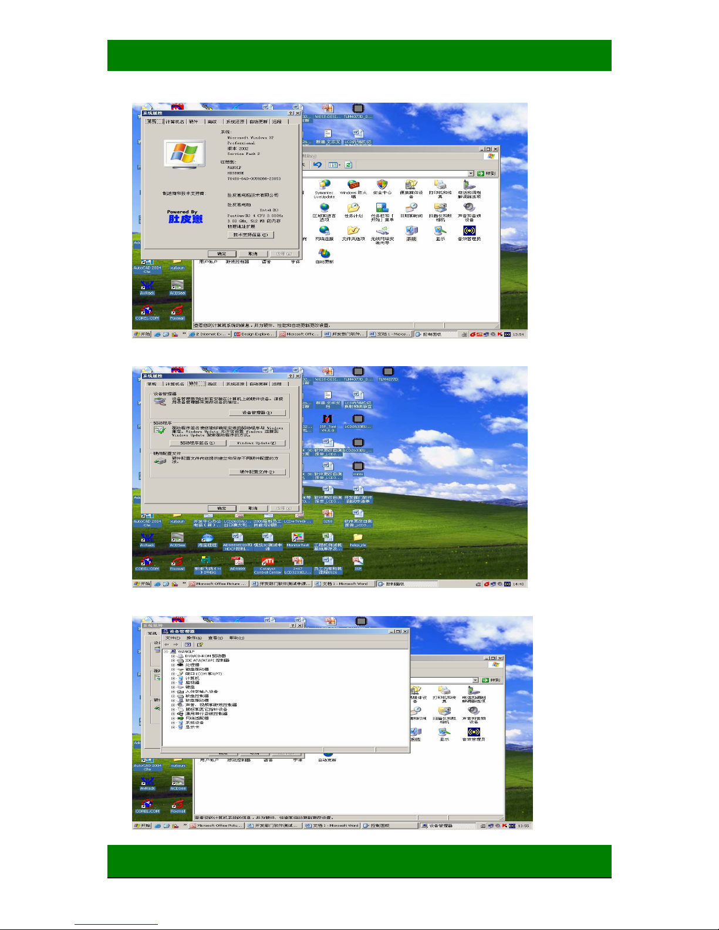Open 文件夹选项 icon in Control Panel

353,234
